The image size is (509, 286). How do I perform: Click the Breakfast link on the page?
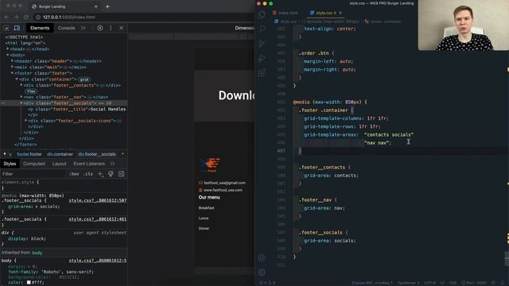coord(207,208)
